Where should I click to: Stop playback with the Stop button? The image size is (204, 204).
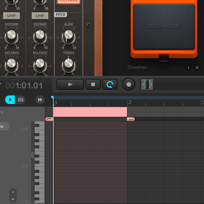tap(93, 85)
